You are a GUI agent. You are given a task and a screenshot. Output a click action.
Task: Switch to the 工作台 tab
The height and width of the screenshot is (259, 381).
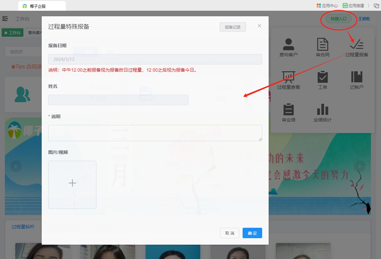tap(13, 33)
